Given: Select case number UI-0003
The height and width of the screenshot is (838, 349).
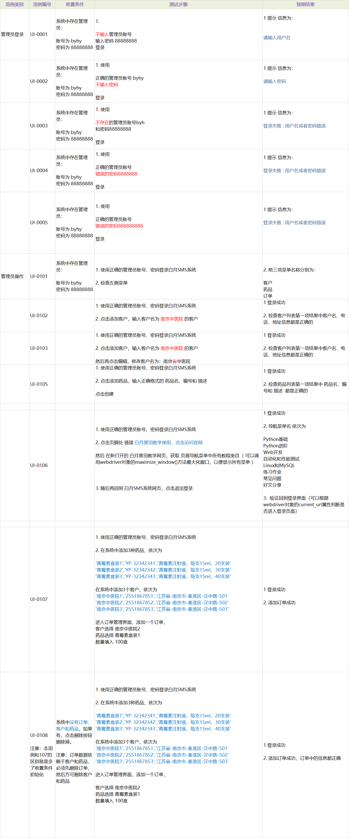Looking at the screenshot, I should coord(39,126).
